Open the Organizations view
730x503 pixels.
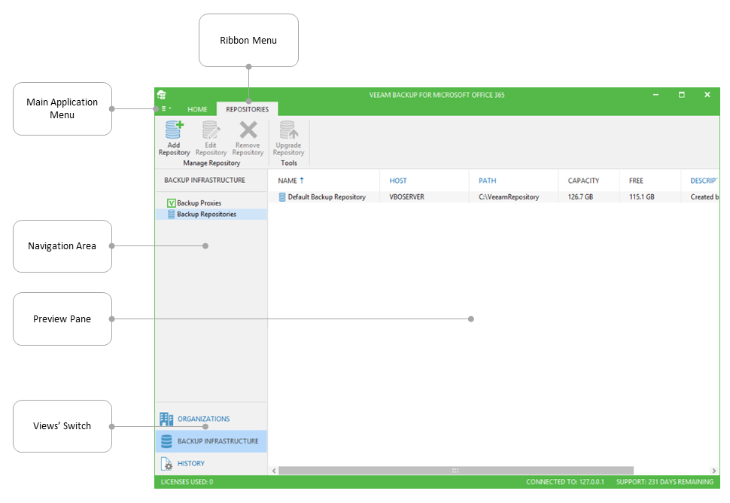point(211,419)
